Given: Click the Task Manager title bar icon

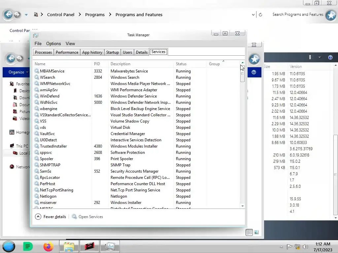Looking at the screenshot, I should click(x=36, y=35).
